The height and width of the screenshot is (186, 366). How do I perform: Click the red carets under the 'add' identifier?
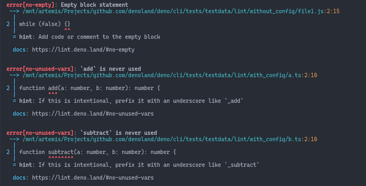[x=53, y=94]
